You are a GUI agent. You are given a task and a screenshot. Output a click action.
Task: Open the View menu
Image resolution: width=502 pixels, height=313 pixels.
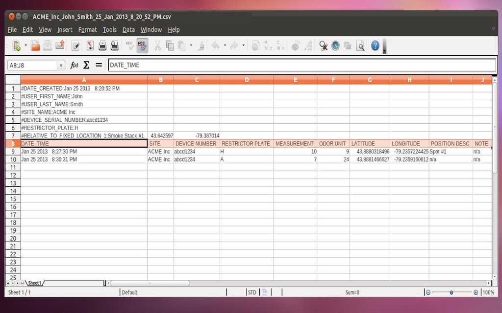click(45, 30)
